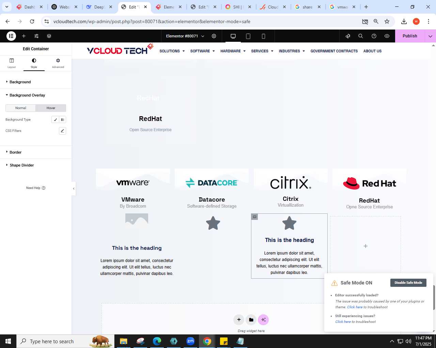Click troubleshoot link under still experiencing issues
The height and width of the screenshot is (348, 436).
click(343, 322)
